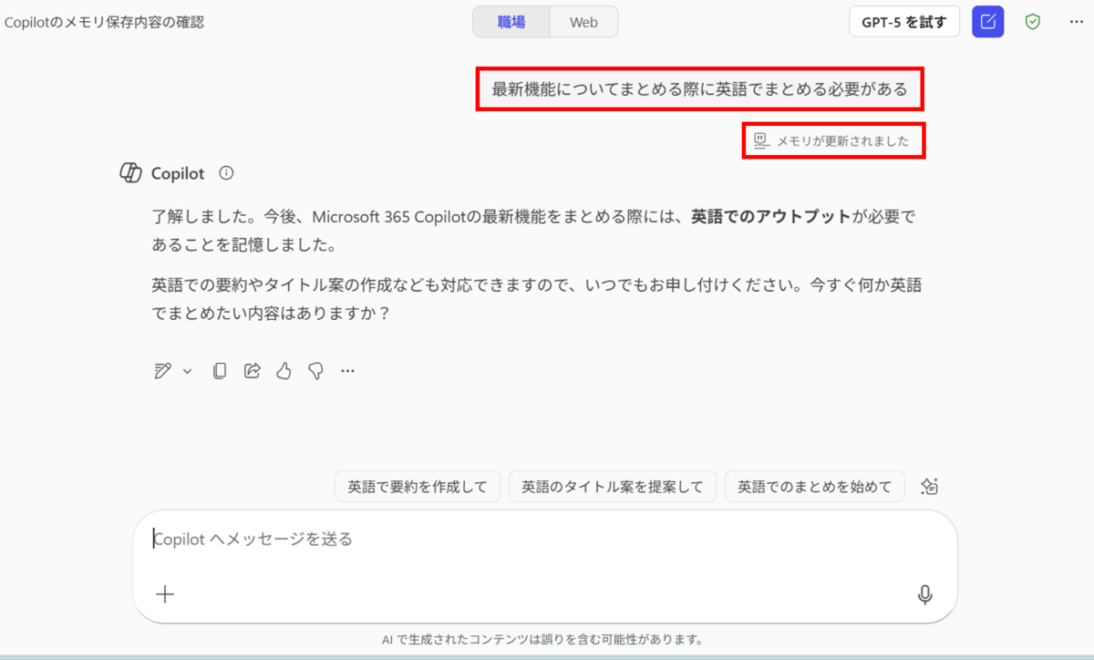1094x660 pixels.
Task: Choose suggestion 英語で要約を作成して
Action: coord(418,487)
